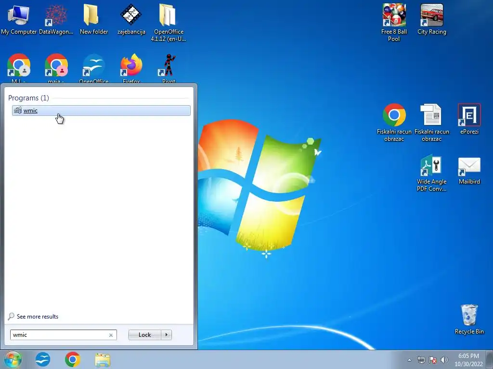Select the zajebancija desktop icon
493x369 pixels.
pos(131,19)
